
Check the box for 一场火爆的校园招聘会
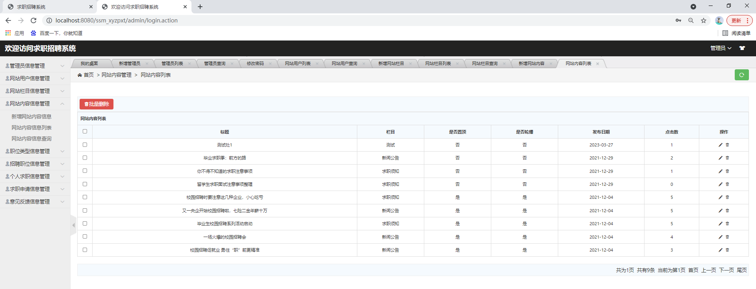(x=85, y=237)
